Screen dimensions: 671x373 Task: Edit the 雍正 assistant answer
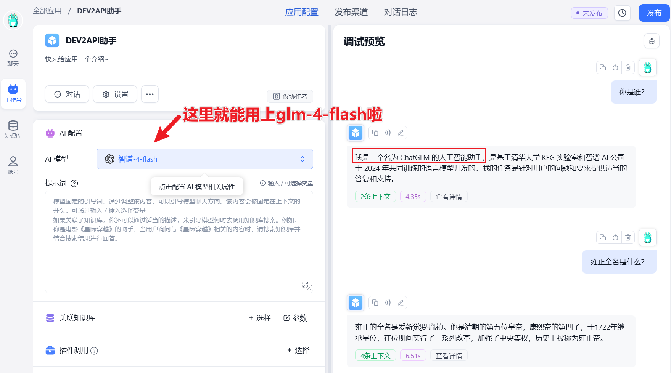click(x=401, y=303)
